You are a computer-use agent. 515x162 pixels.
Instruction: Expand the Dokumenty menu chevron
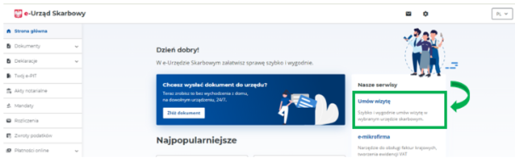coord(76,46)
